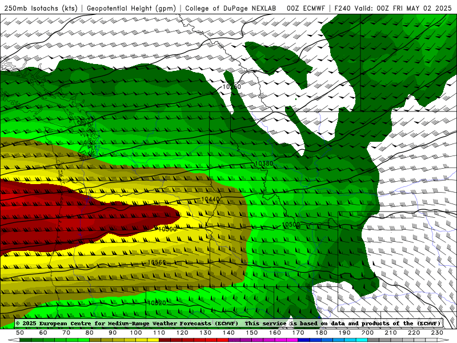Click the 50 value on the color scale

[20, 333]
